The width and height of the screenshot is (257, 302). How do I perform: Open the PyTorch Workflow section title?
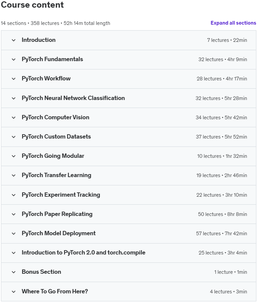tap(46, 78)
